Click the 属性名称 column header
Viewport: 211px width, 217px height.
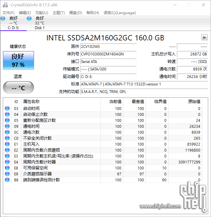pyautogui.click(x=31, y=101)
